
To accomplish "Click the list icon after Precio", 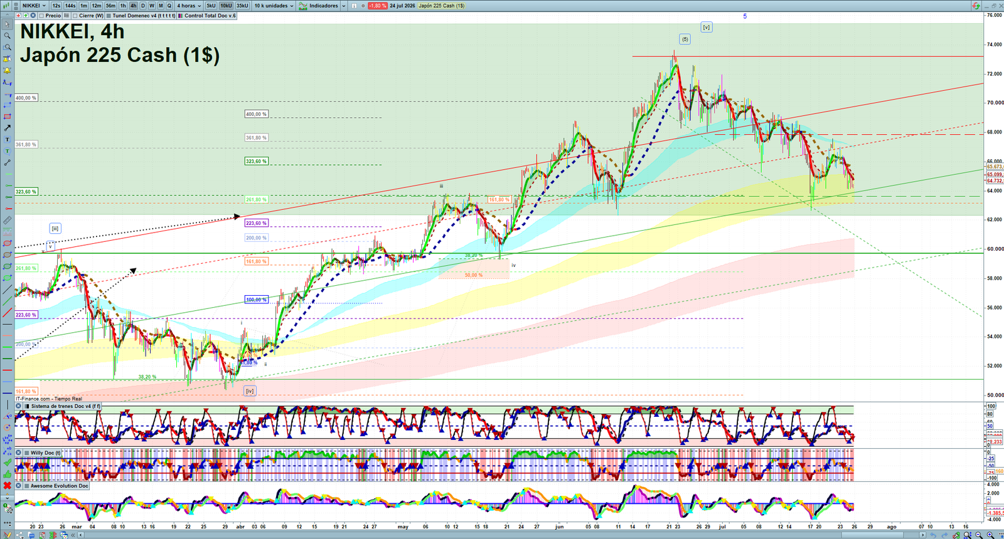I will (x=67, y=16).
